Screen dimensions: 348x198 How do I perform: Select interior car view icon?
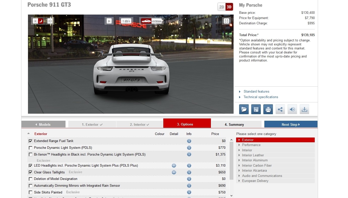click(x=157, y=21)
